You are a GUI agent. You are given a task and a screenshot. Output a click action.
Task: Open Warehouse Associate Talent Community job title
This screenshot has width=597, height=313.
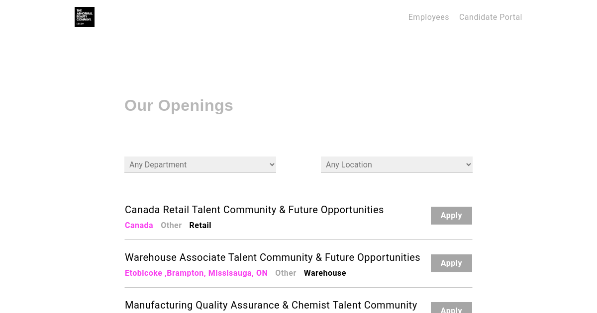pos(273,257)
